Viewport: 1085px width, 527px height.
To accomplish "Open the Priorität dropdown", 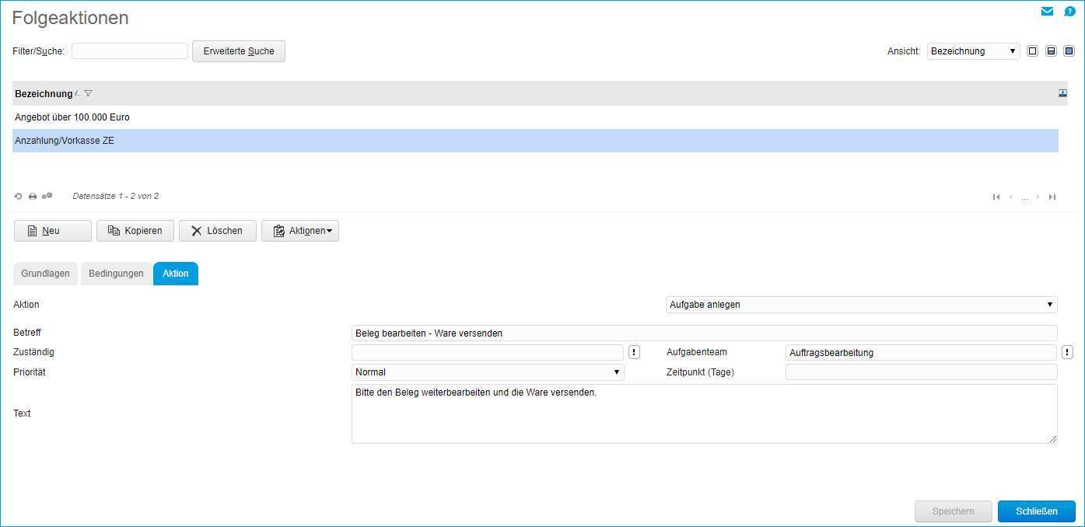I will (x=488, y=372).
